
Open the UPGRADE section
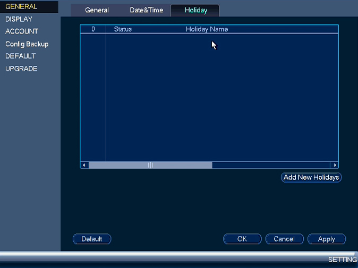[21, 69]
